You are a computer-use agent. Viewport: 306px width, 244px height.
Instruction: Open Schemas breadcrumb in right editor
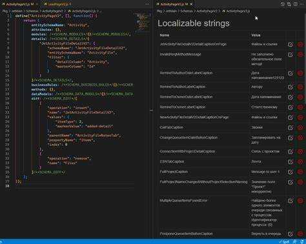187,11
